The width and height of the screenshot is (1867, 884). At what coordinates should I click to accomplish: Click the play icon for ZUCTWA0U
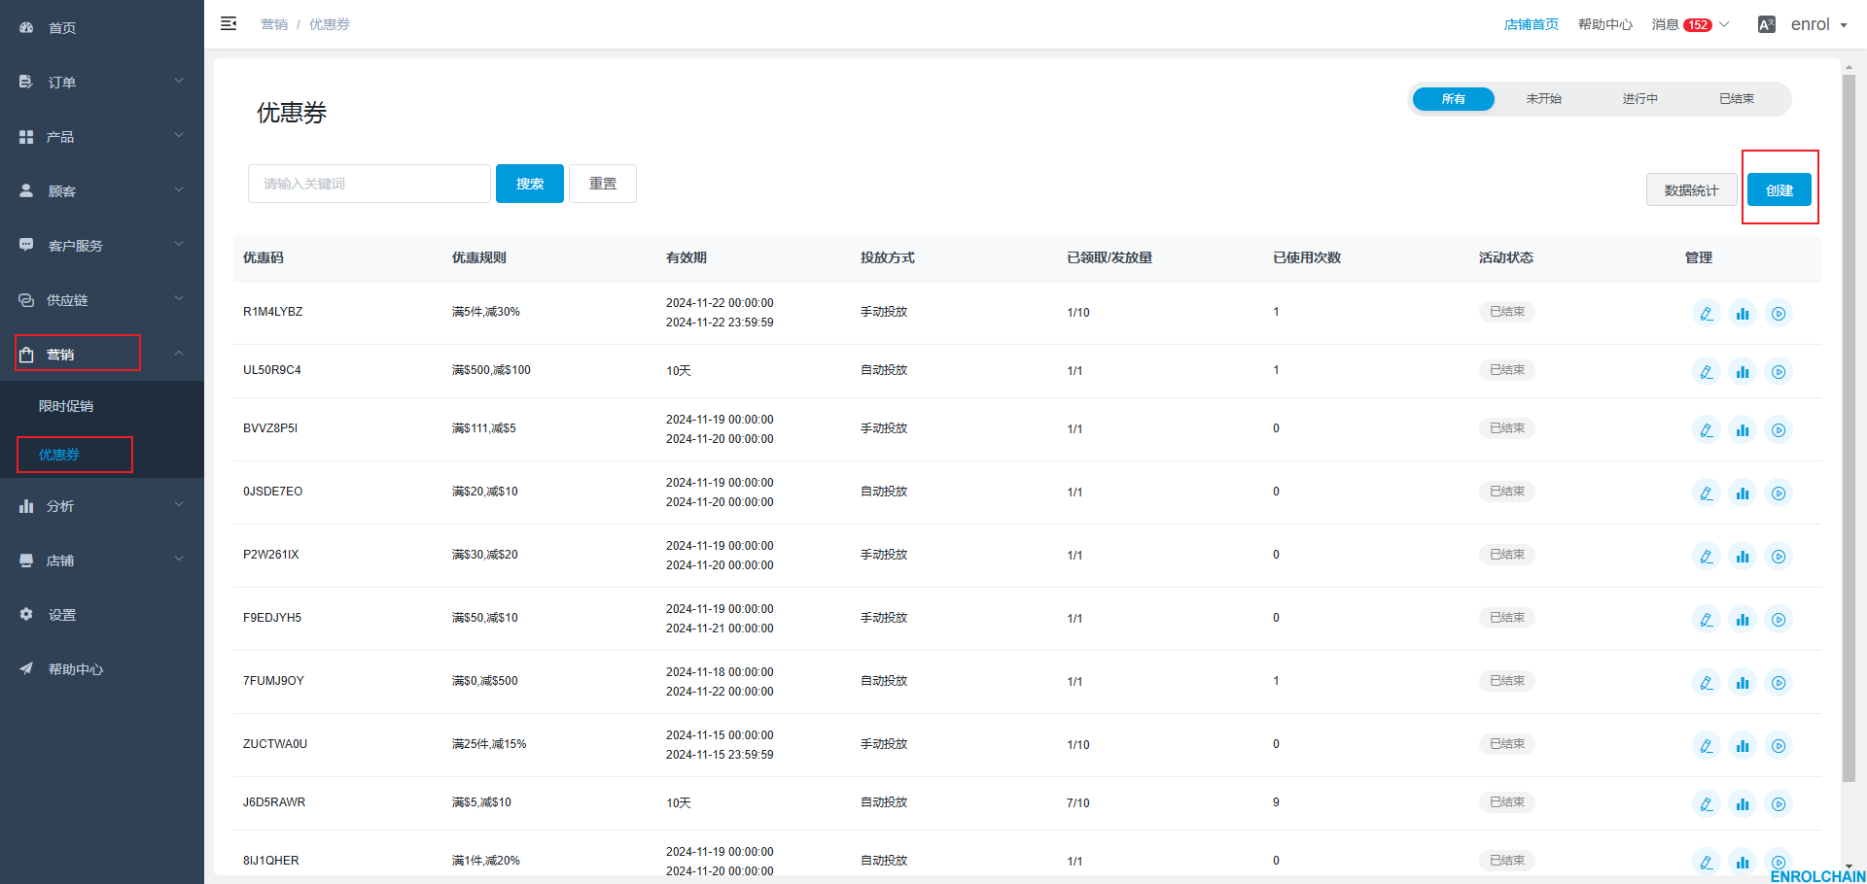(1779, 745)
